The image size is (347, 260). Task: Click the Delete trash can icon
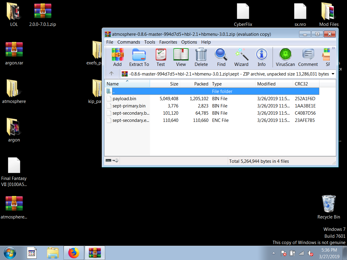[201, 57]
